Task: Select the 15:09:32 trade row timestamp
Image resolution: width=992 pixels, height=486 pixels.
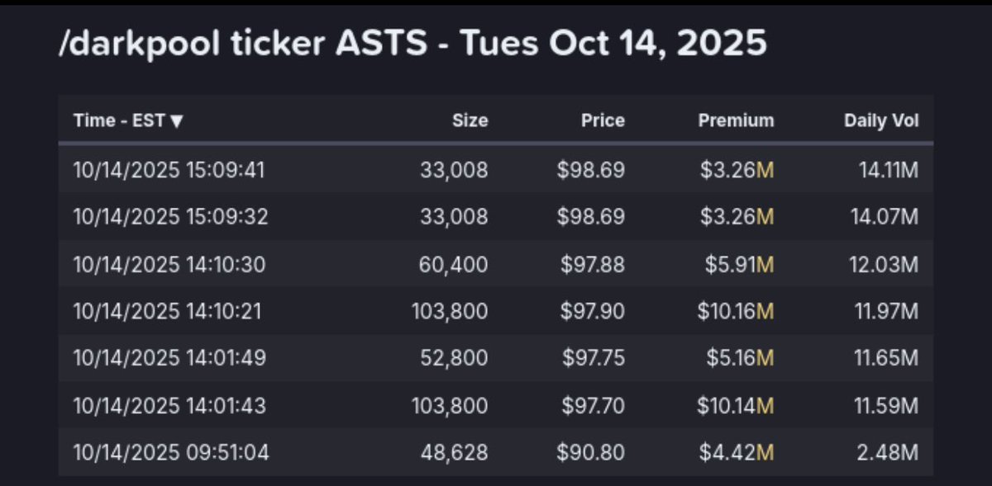Action: click(x=170, y=217)
